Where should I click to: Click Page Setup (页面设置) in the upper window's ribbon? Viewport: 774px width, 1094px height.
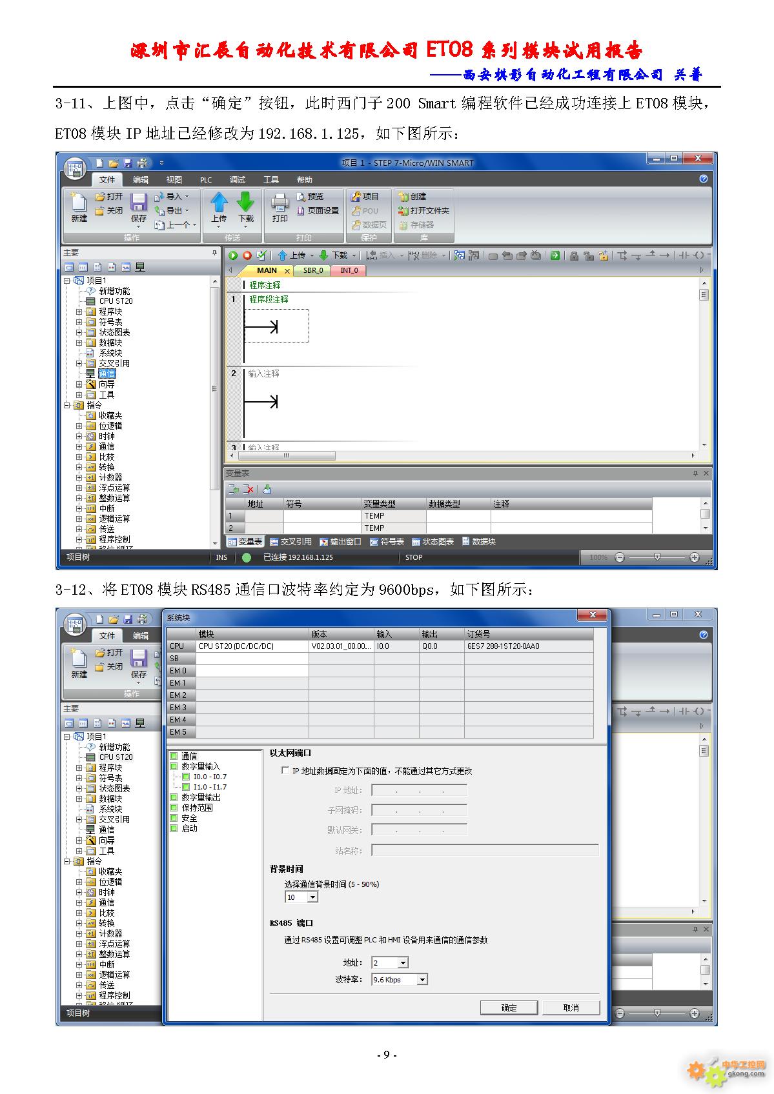pyautogui.click(x=318, y=210)
